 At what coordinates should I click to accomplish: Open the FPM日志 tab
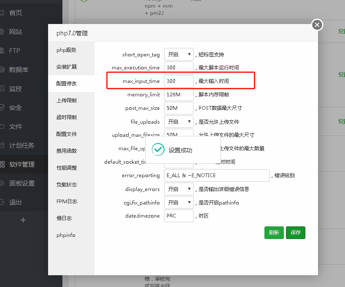click(x=71, y=202)
